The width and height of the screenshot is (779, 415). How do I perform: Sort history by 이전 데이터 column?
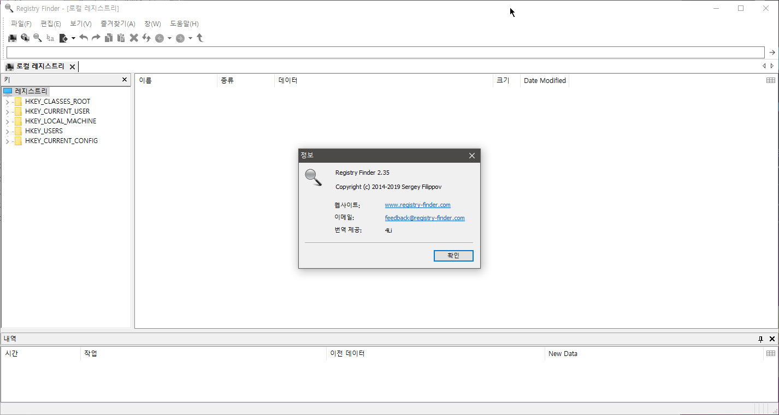point(435,353)
